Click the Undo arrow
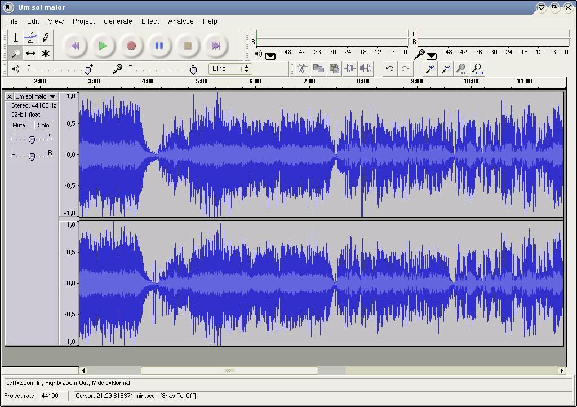577x407 pixels. coord(390,68)
